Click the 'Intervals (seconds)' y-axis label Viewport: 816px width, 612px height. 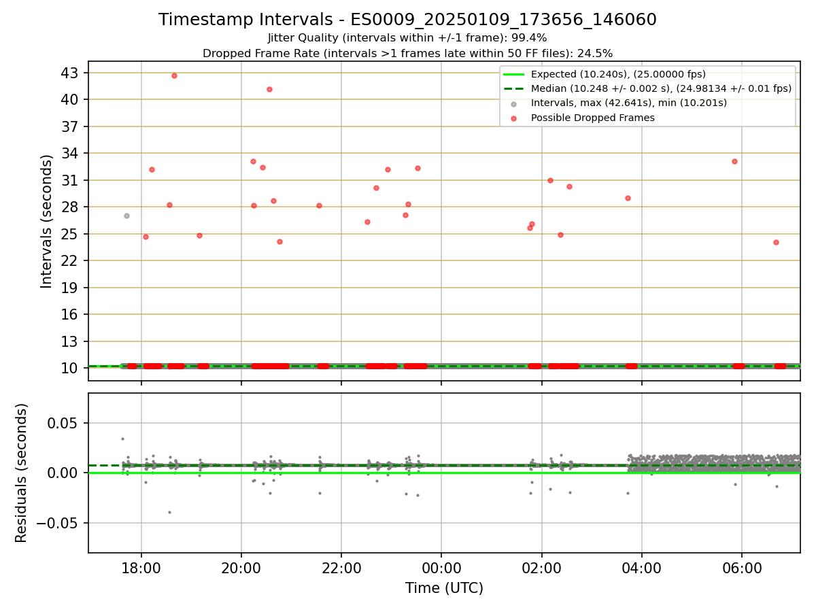coord(46,221)
